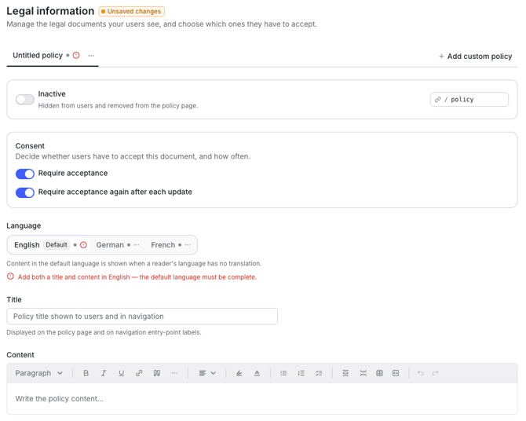The height and width of the screenshot is (421, 526).
Task: Select the Untitled policy tab
Action: [38, 56]
